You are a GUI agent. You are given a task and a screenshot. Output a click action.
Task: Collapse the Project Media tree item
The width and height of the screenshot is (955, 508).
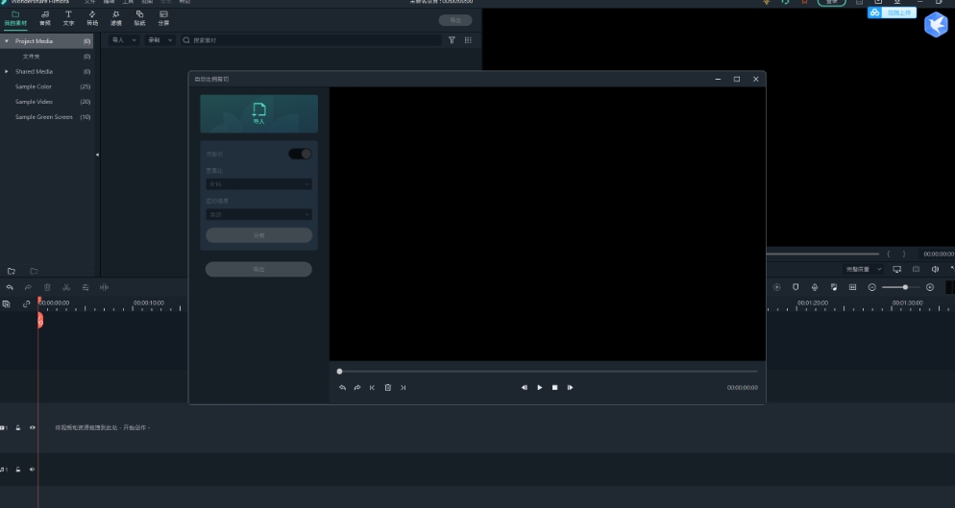tap(7, 40)
